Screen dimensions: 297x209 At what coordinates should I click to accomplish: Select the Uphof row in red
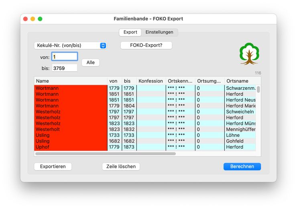point(70,147)
